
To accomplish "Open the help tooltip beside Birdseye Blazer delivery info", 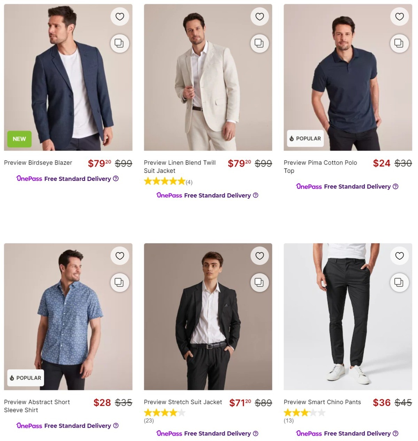I will pyautogui.click(x=115, y=178).
